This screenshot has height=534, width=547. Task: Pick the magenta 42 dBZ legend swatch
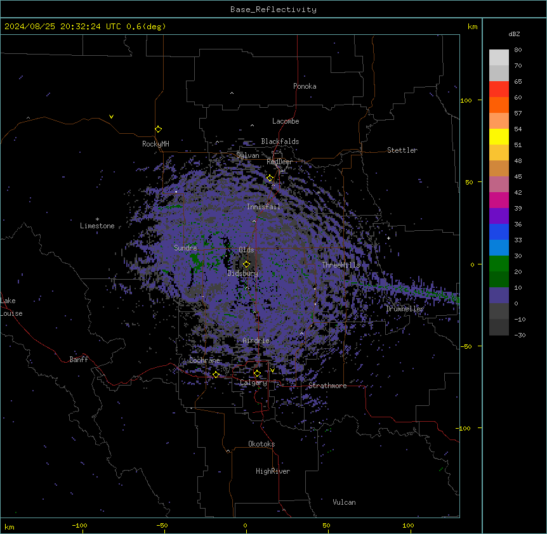(x=499, y=200)
